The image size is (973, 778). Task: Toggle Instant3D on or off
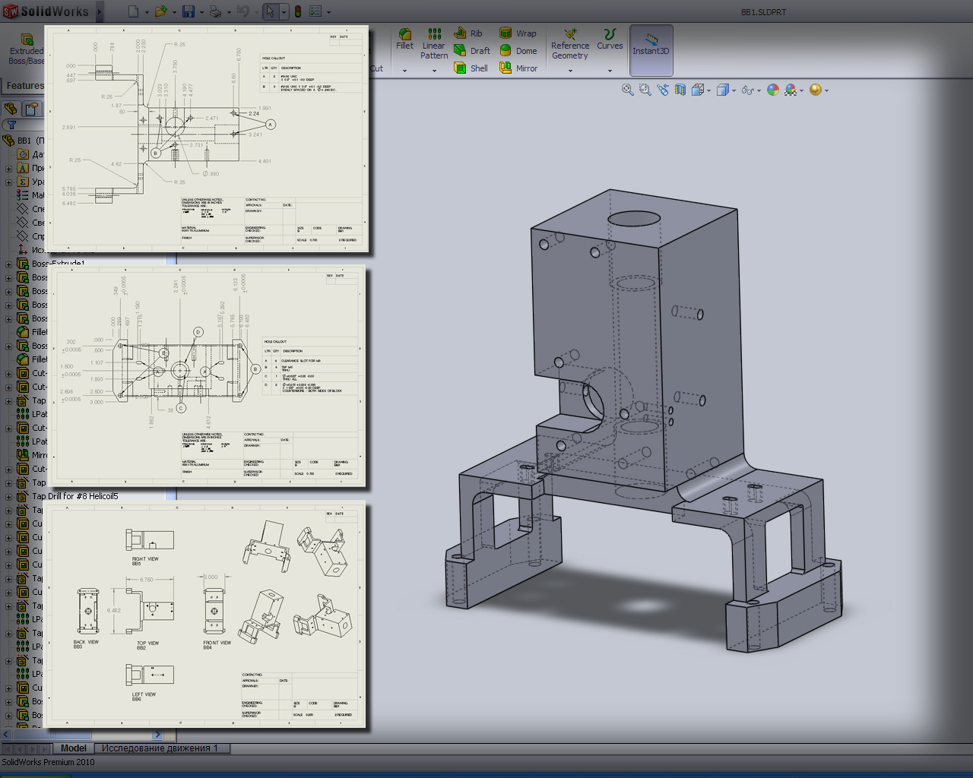(x=650, y=50)
